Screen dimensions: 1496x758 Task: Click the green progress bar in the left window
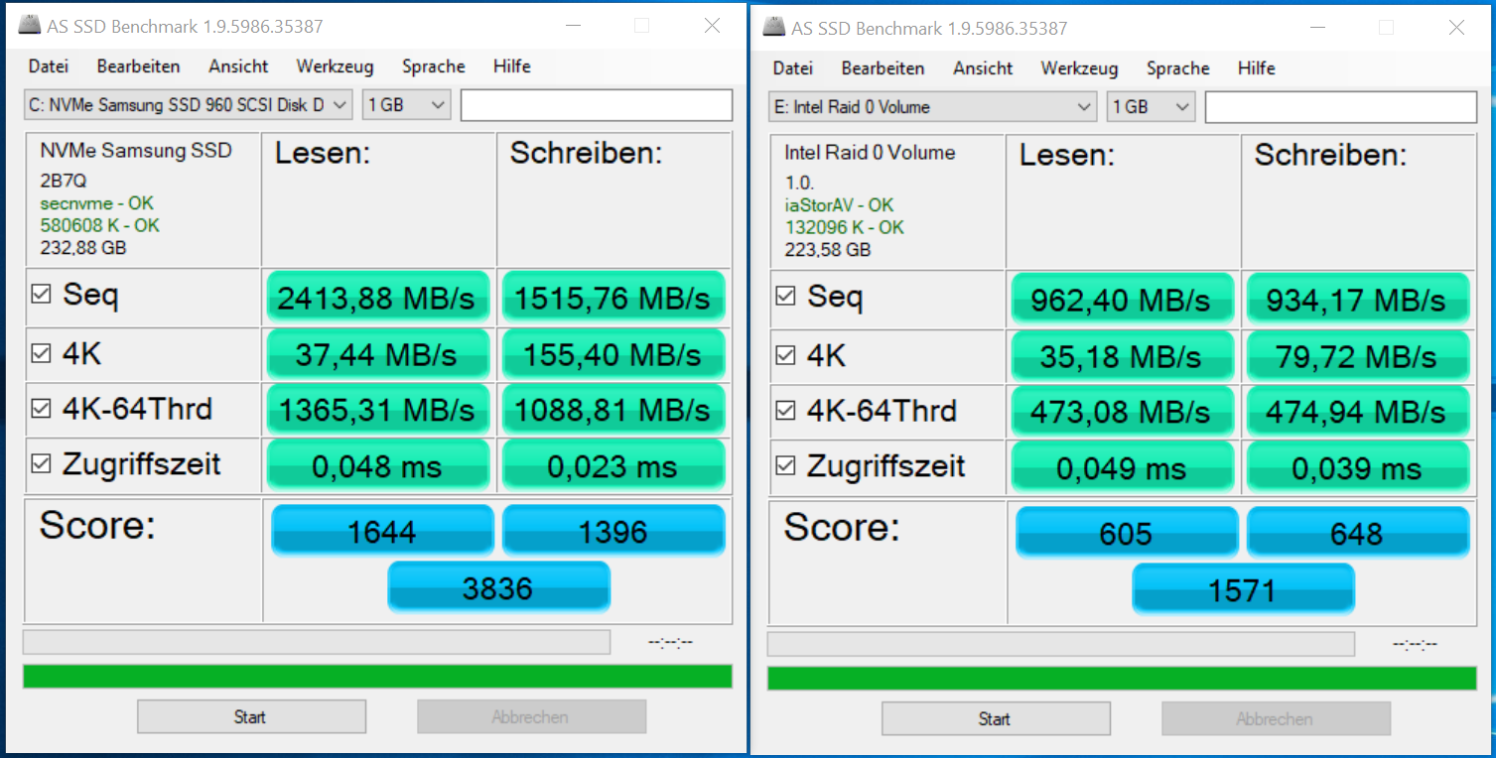[x=377, y=677]
